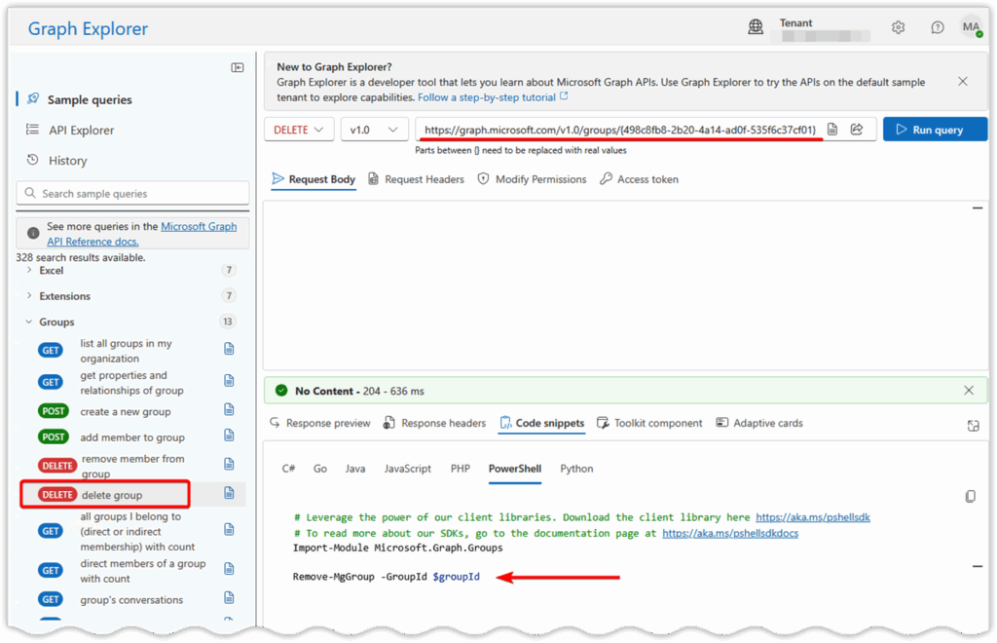The width and height of the screenshot is (997, 643).
Task: Click the Run query button
Action: [934, 129]
